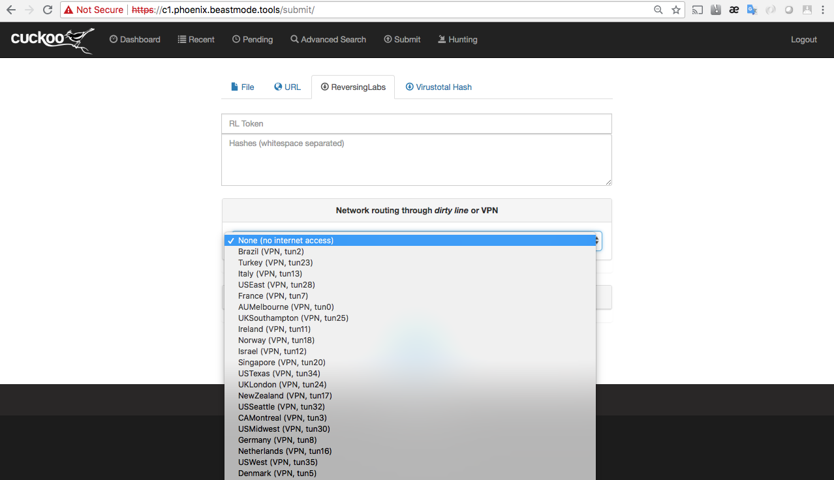The image size is (834, 480).
Task: Choose UKLondon (VPN, tun24)
Action: pos(410,385)
